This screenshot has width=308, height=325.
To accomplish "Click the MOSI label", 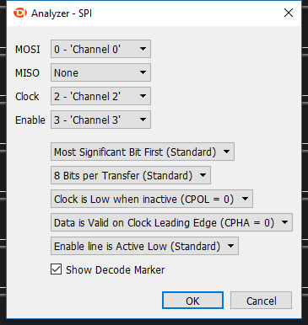I will pos(28,50).
